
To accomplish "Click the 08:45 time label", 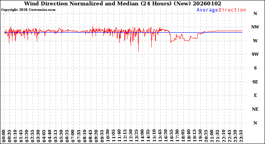I will tap(90, 136).
